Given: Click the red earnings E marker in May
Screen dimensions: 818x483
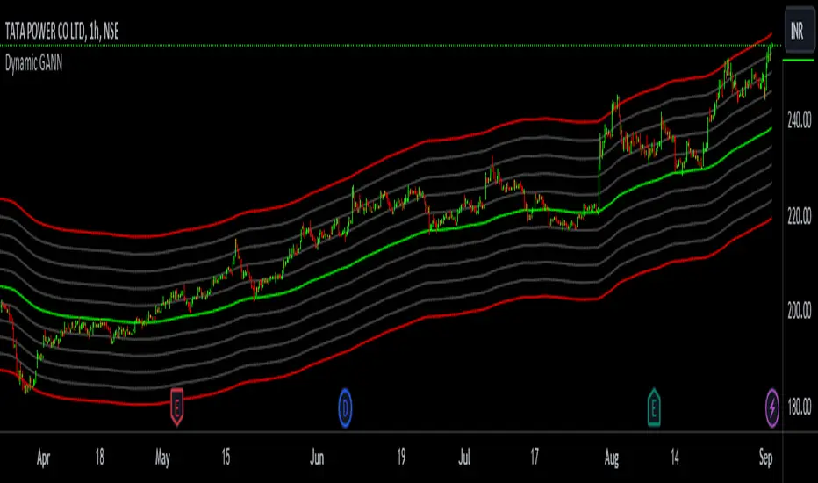Looking at the screenshot, I should tap(176, 407).
